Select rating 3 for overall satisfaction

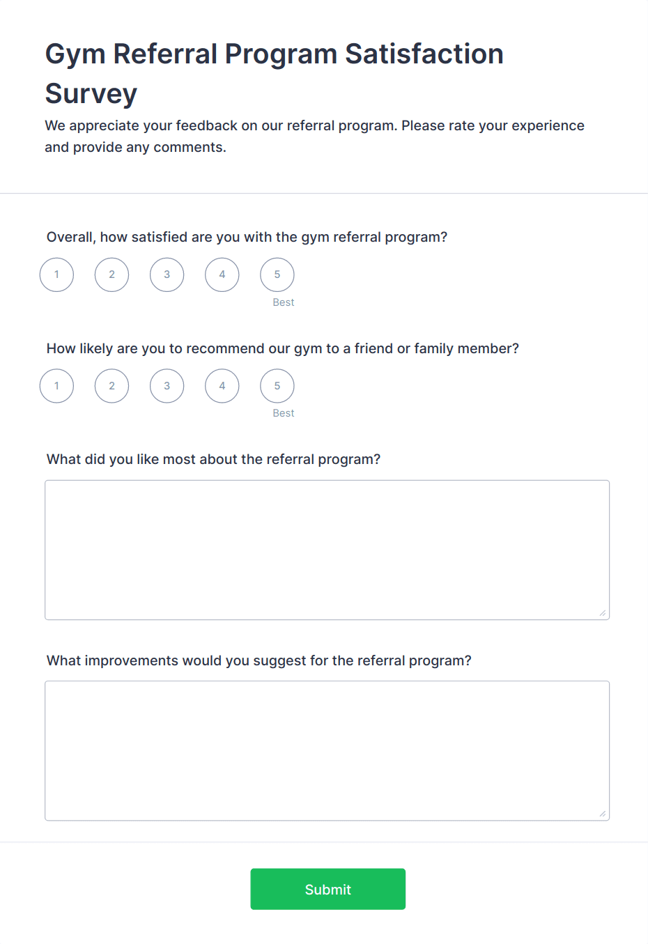167,274
